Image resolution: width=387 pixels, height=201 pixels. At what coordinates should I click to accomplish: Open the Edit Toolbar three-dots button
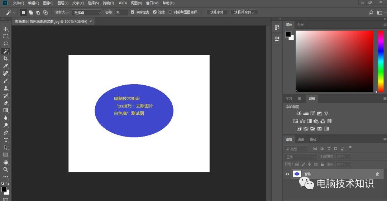(x=6, y=177)
